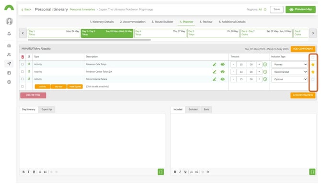Screen dimensions: 321x186
Task: Open the clock picker for the 10:00 timeslot
Action: (x=265, y=65)
